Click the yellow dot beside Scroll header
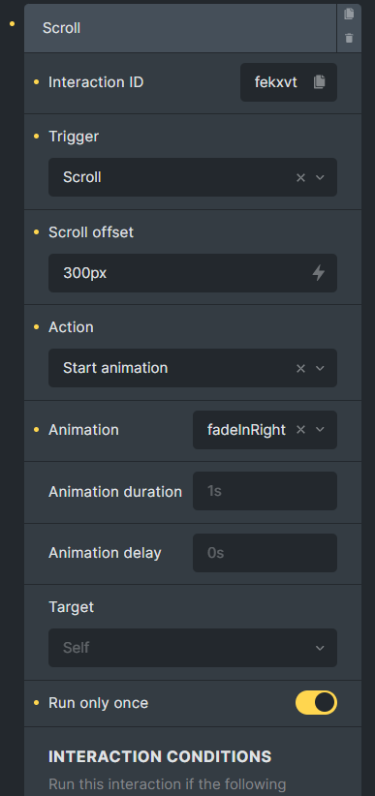 click(13, 24)
